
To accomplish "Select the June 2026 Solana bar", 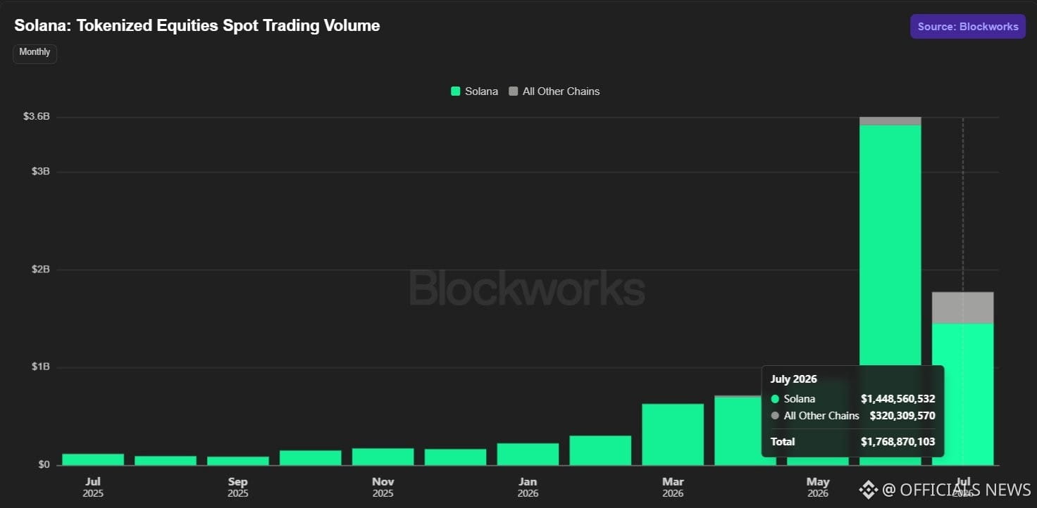I will 890,295.
